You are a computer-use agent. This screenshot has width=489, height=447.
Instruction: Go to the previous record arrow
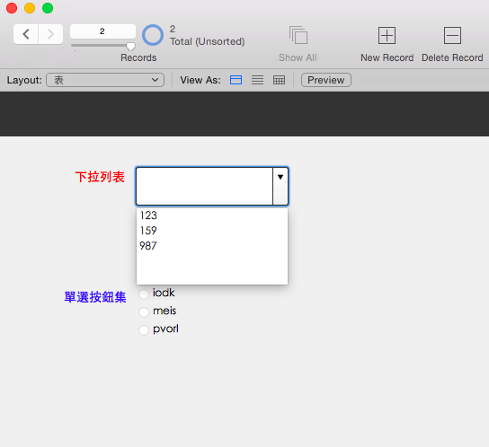click(x=26, y=34)
